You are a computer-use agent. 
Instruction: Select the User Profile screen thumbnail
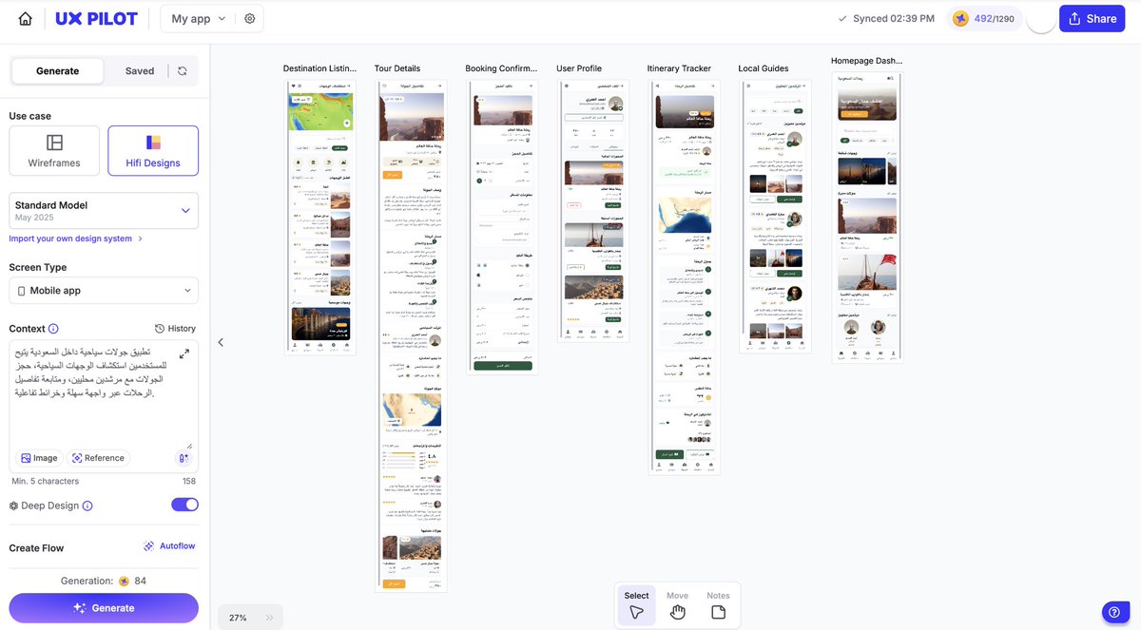592,210
